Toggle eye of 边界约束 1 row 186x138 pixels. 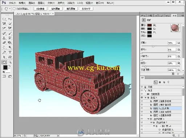point(142,119)
